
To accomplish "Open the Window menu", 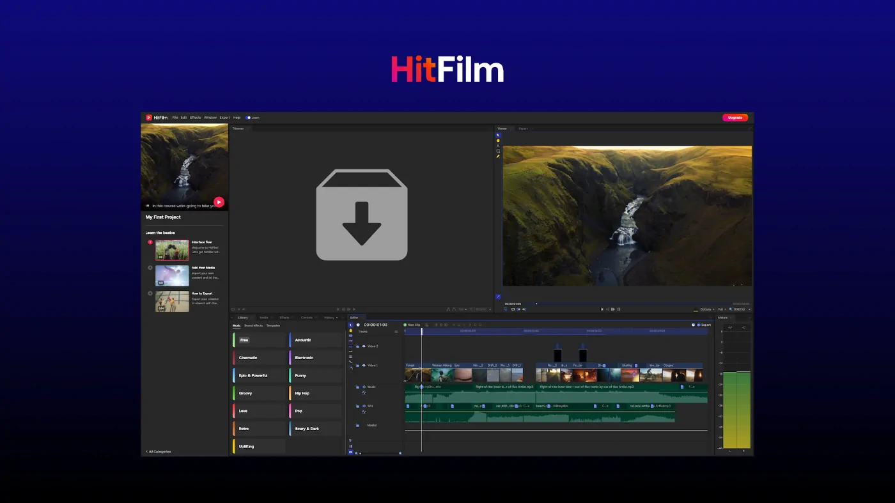I will [x=210, y=118].
